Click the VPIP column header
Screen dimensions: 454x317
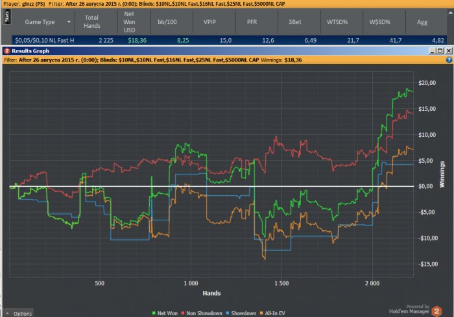pyautogui.click(x=209, y=21)
